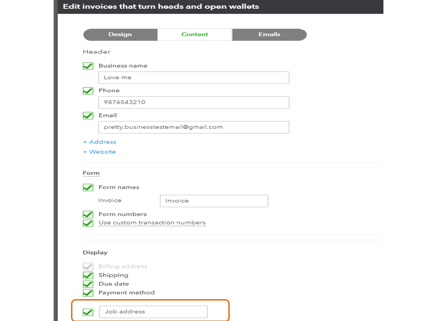Uncheck the Form numbers checkbox

[88, 214]
